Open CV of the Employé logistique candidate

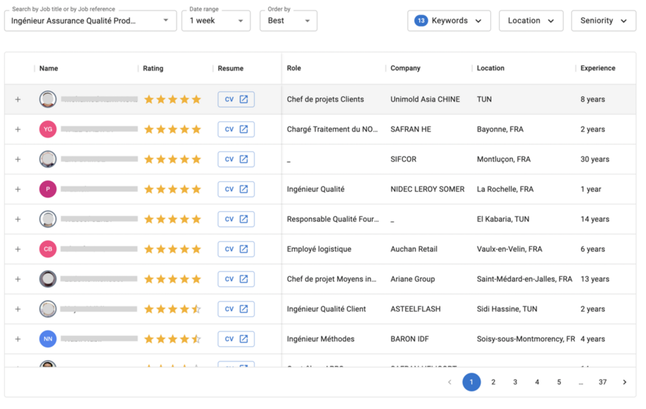pos(235,249)
